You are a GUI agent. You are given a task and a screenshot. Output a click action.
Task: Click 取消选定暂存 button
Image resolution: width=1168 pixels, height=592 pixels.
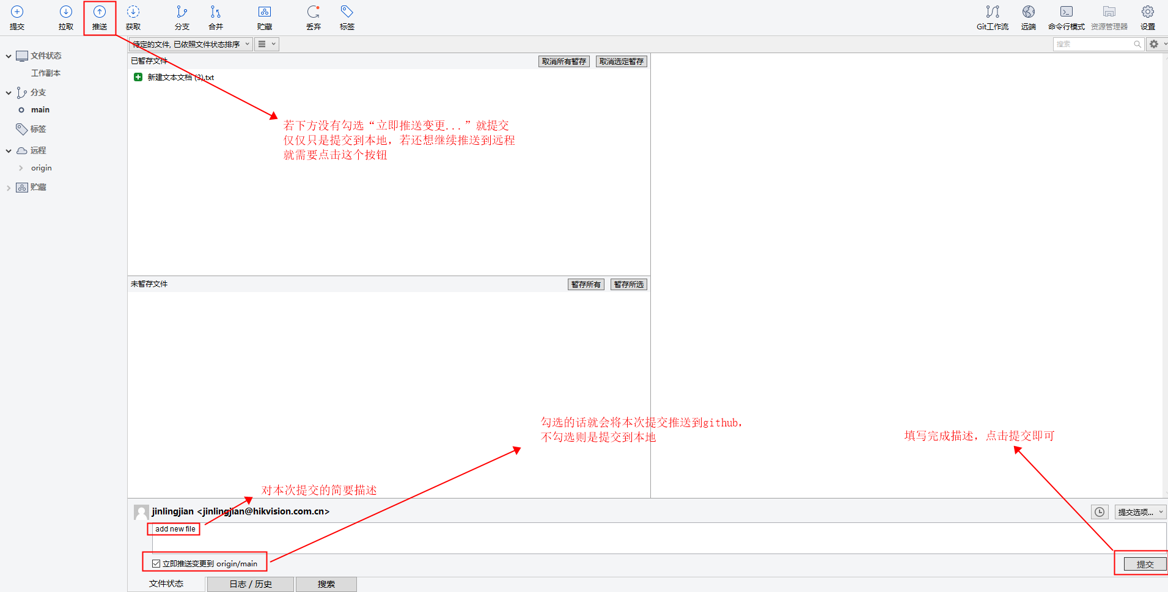(622, 61)
